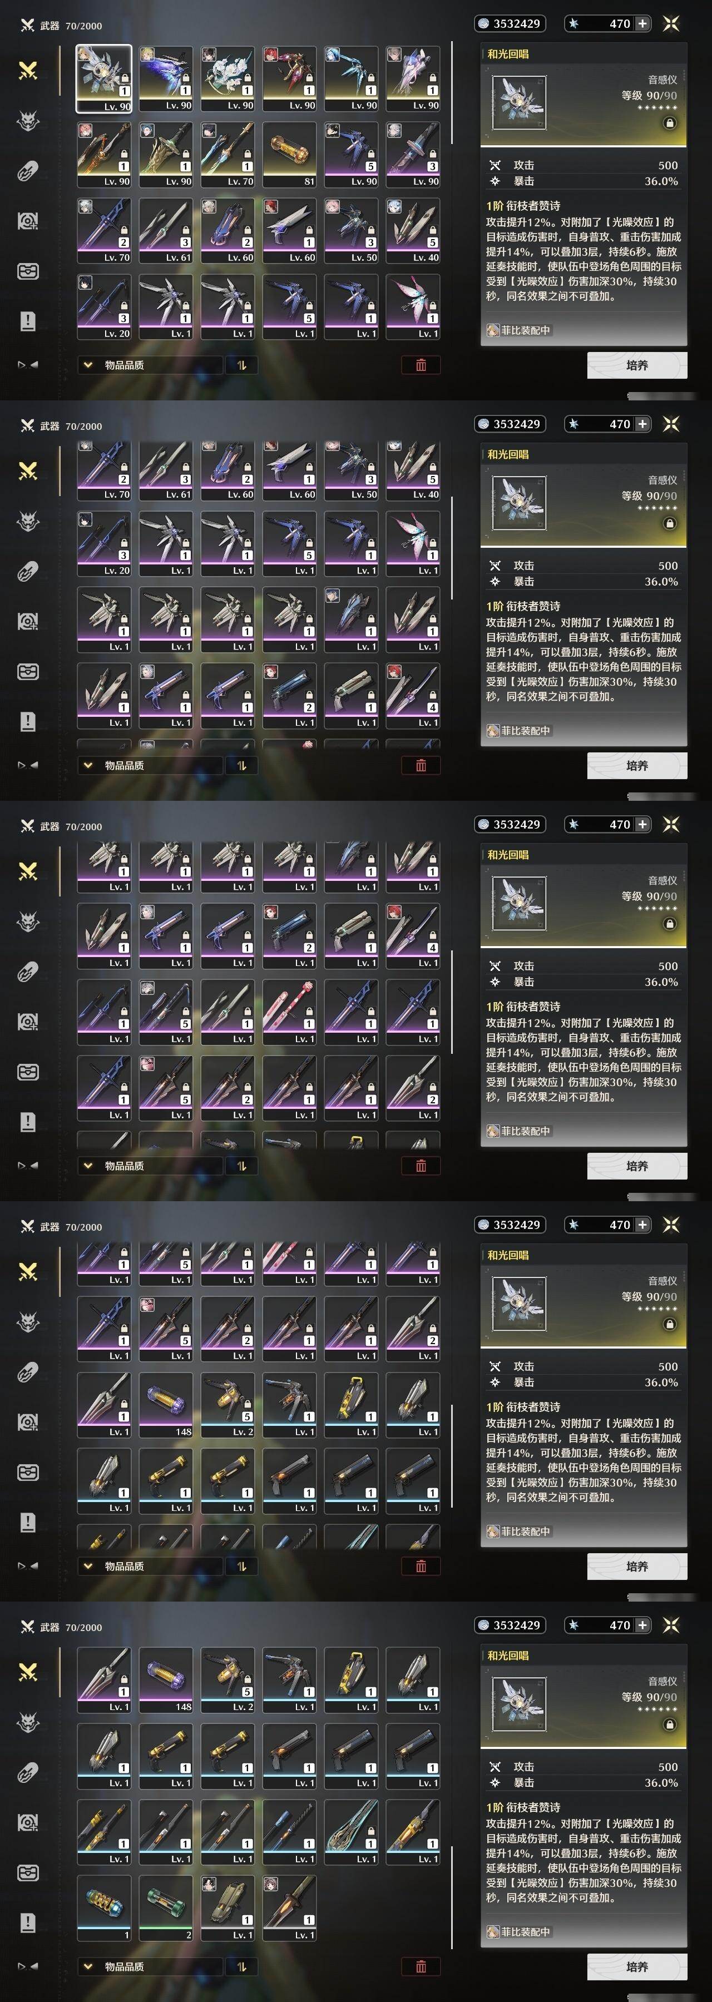Open the exclamation-mark quest items category, topmost sidebar
Image resolution: width=712 pixels, height=2002 pixels.
pyautogui.click(x=28, y=321)
